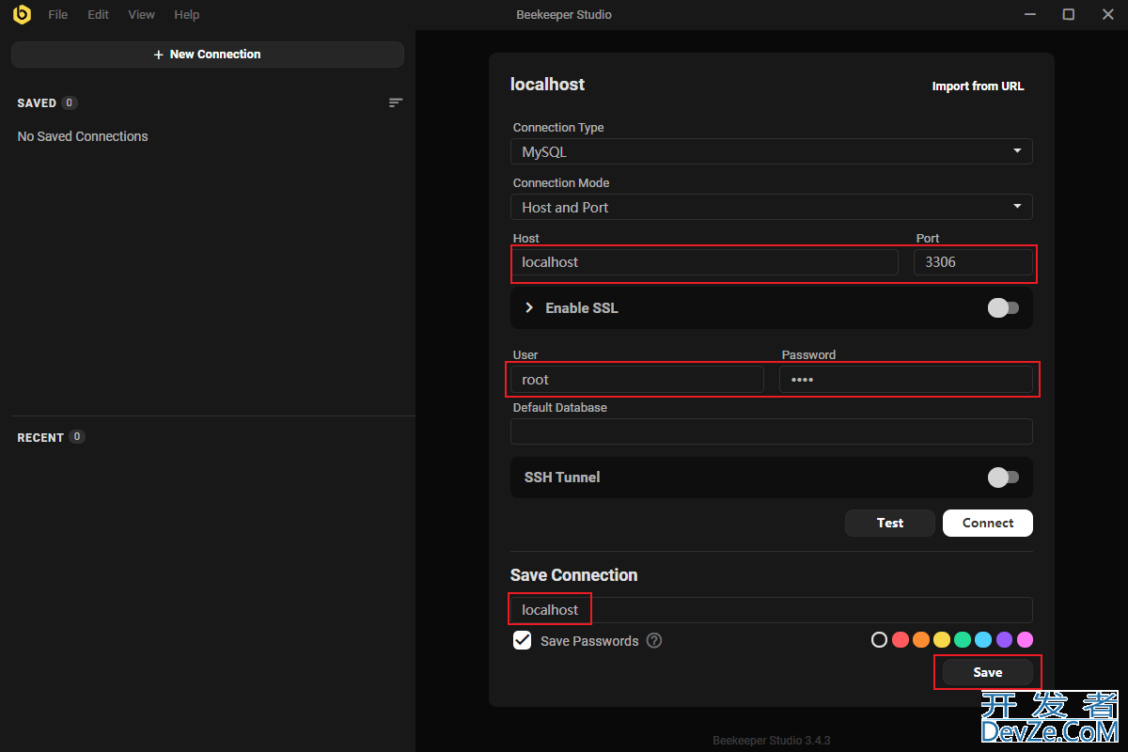Choose the yellow connection color swatch
Image resolution: width=1128 pixels, height=752 pixels.
[942, 640]
